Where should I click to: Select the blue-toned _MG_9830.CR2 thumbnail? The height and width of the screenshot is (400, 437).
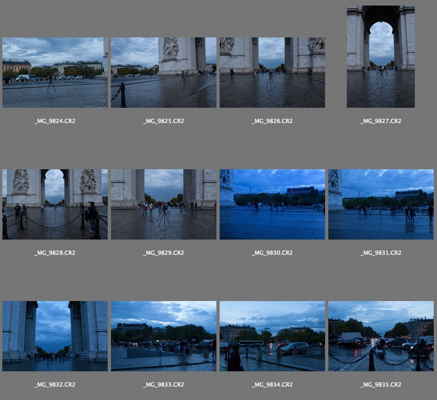coord(272,204)
